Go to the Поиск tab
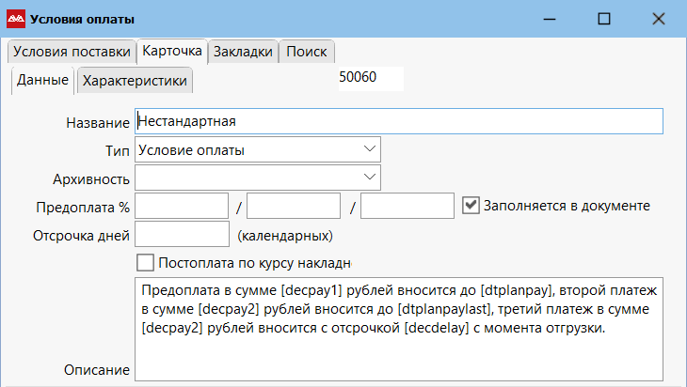This screenshot has width=687, height=387. 307,51
